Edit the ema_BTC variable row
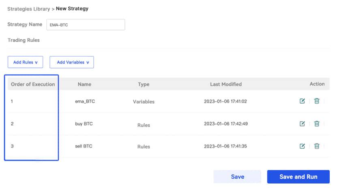Screen dimensions: 337x192 coord(302,101)
